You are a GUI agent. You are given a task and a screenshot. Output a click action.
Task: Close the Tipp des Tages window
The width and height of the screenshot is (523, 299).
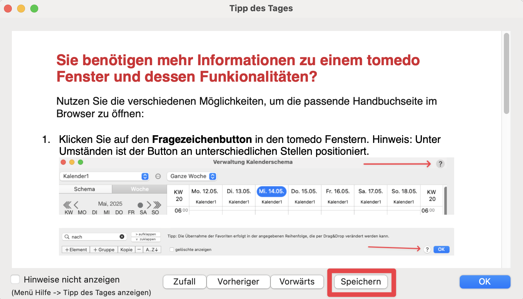pos(8,9)
